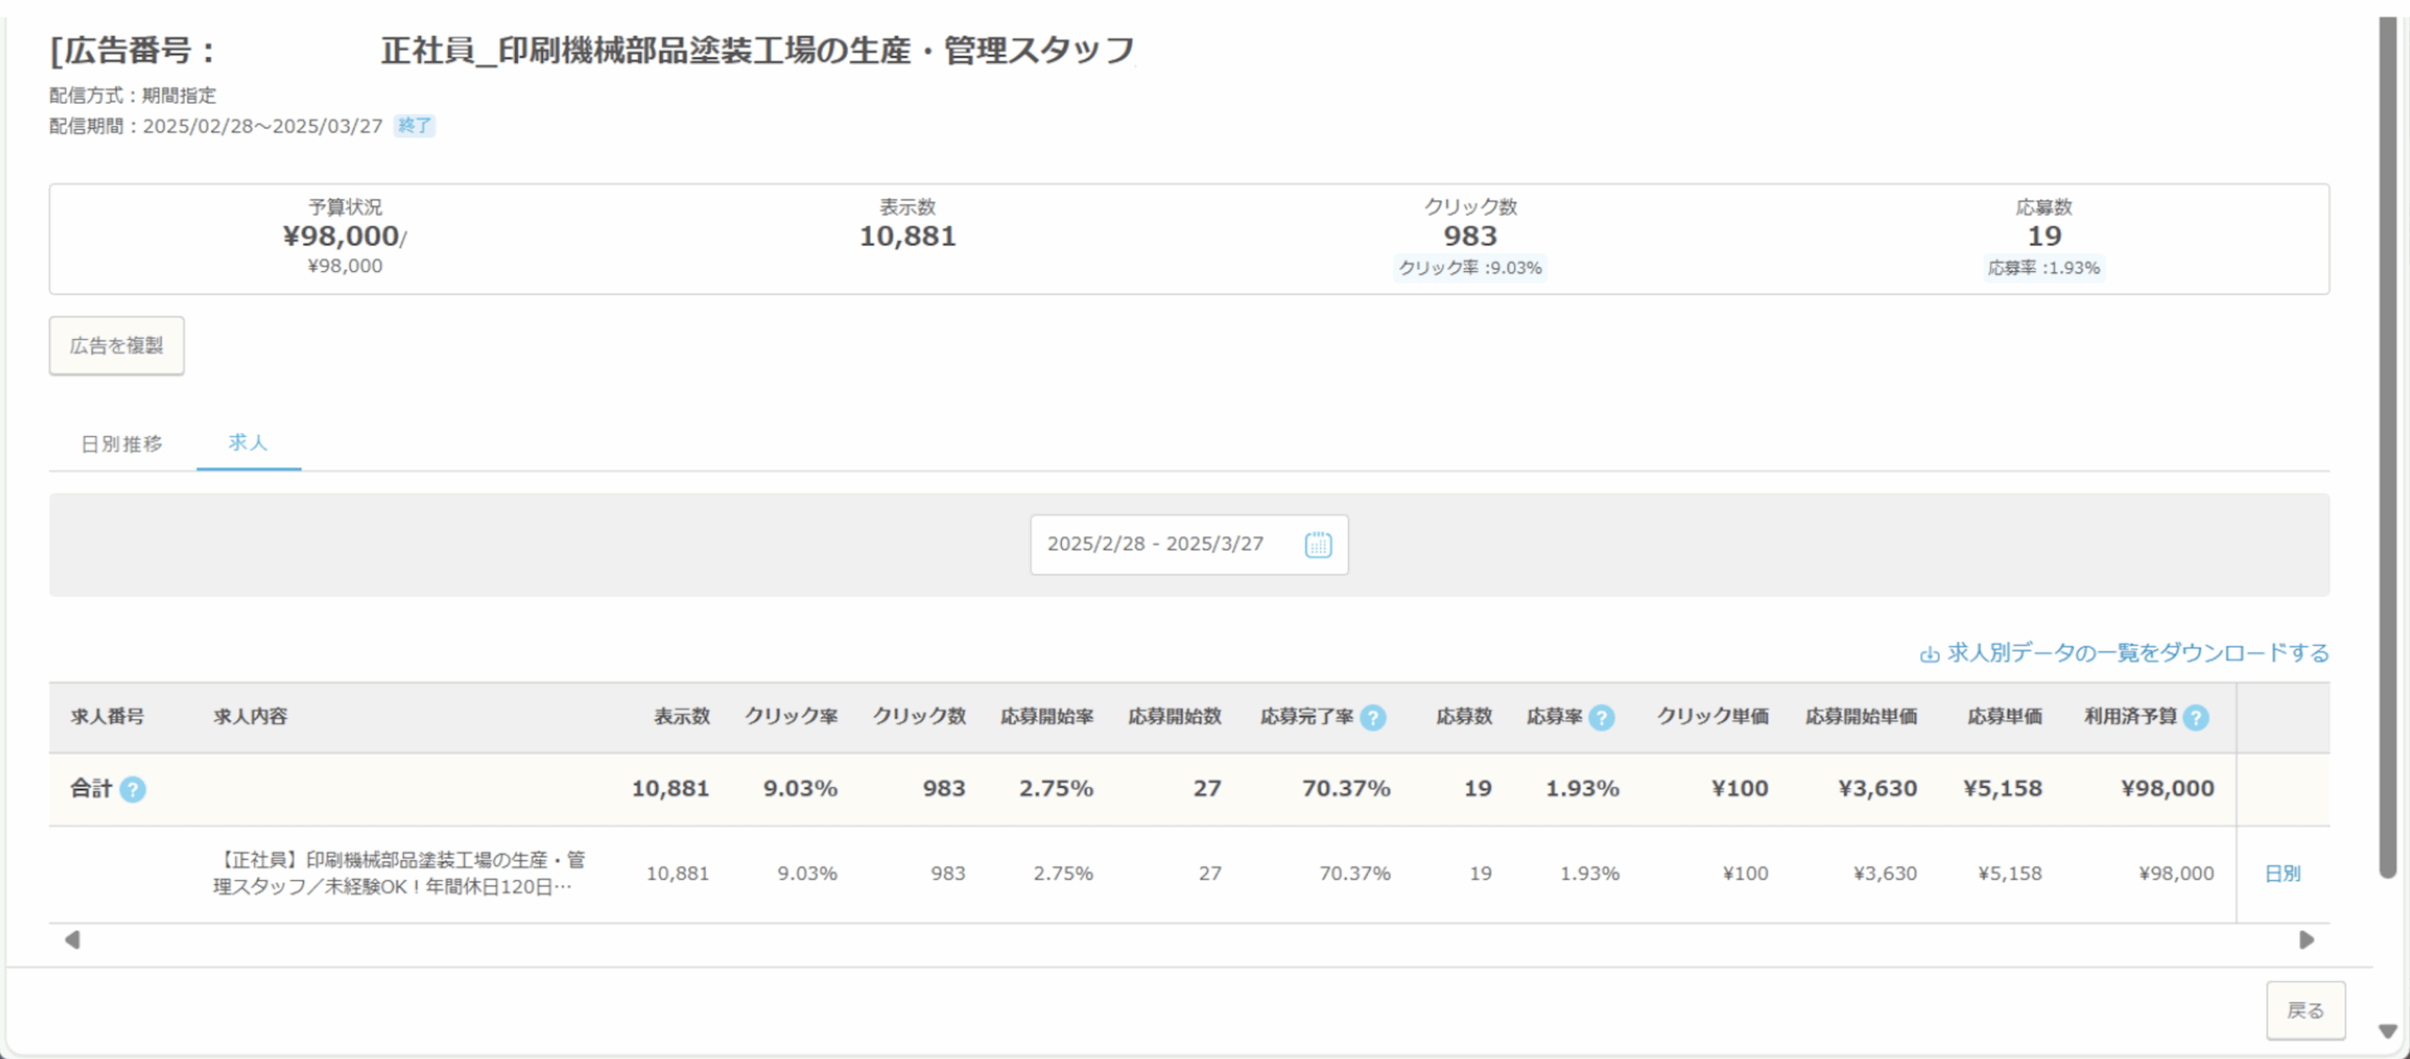
Task: Sort by クリック単価 column header
Action: tap(1712, 716)
